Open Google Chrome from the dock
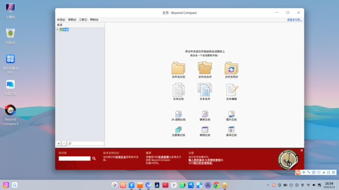339x190 pixels. (x=216, y=185)
